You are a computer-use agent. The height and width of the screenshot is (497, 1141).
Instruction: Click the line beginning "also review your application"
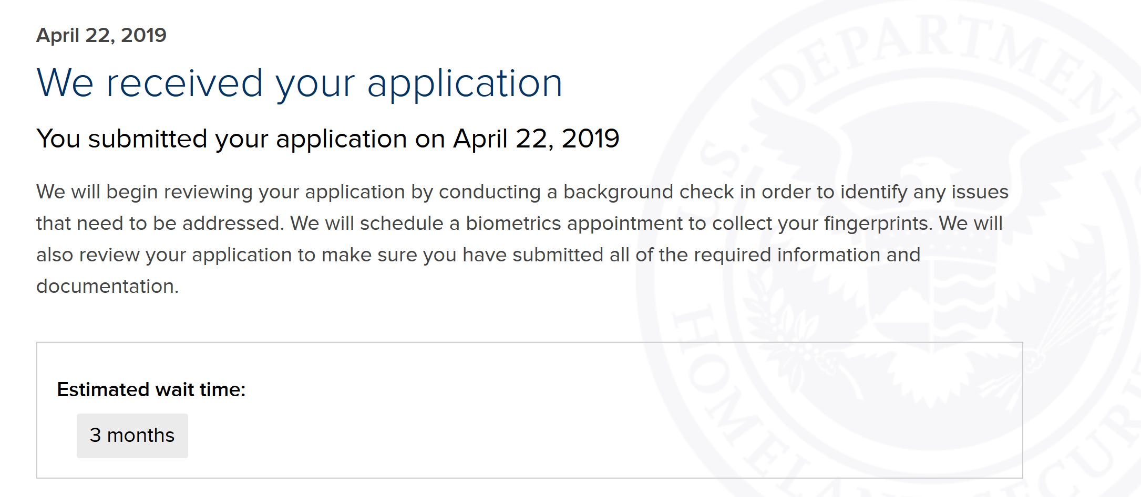point(478,255)
